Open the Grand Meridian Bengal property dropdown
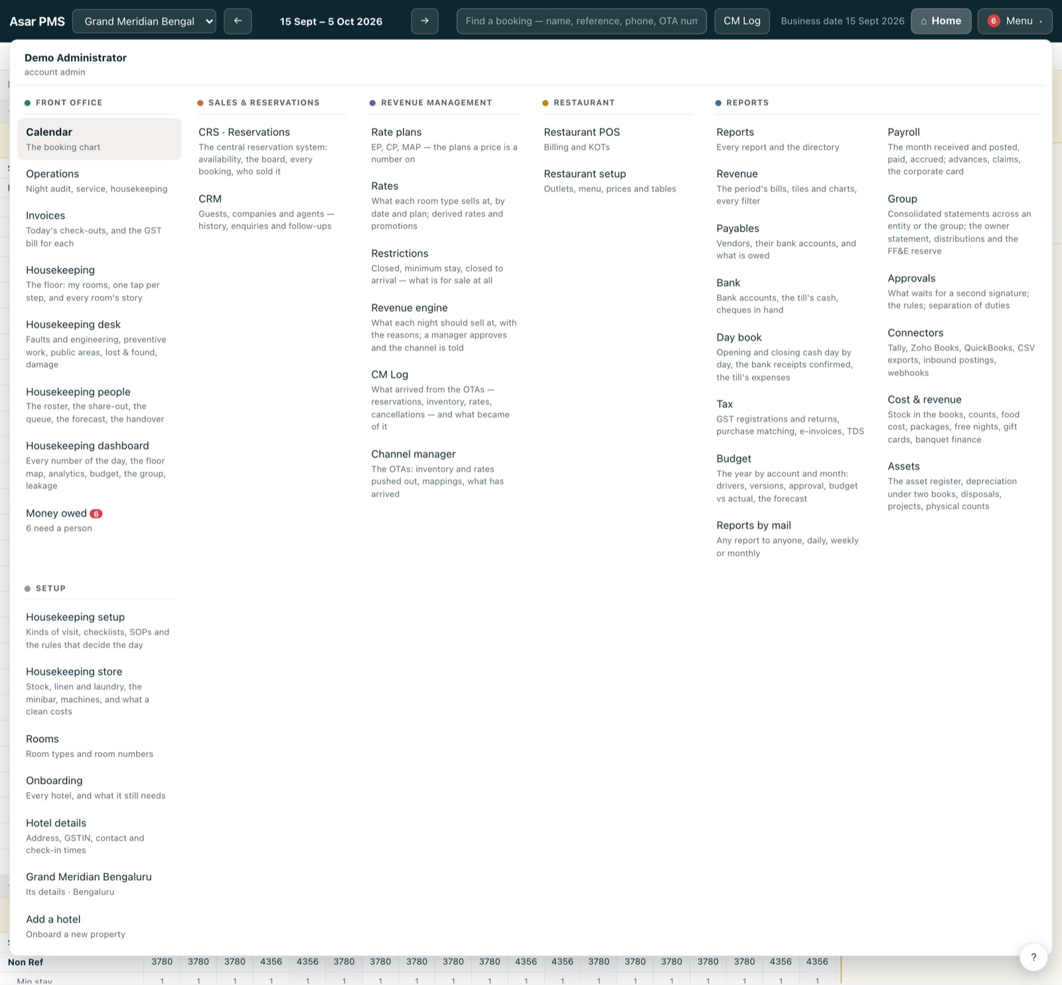 144,21
